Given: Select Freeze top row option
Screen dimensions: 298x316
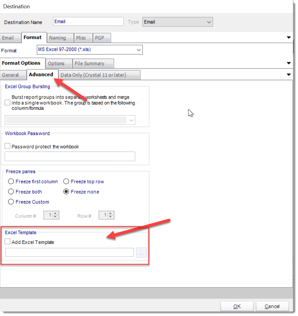Looking at the screenshot, I should 66,181.
